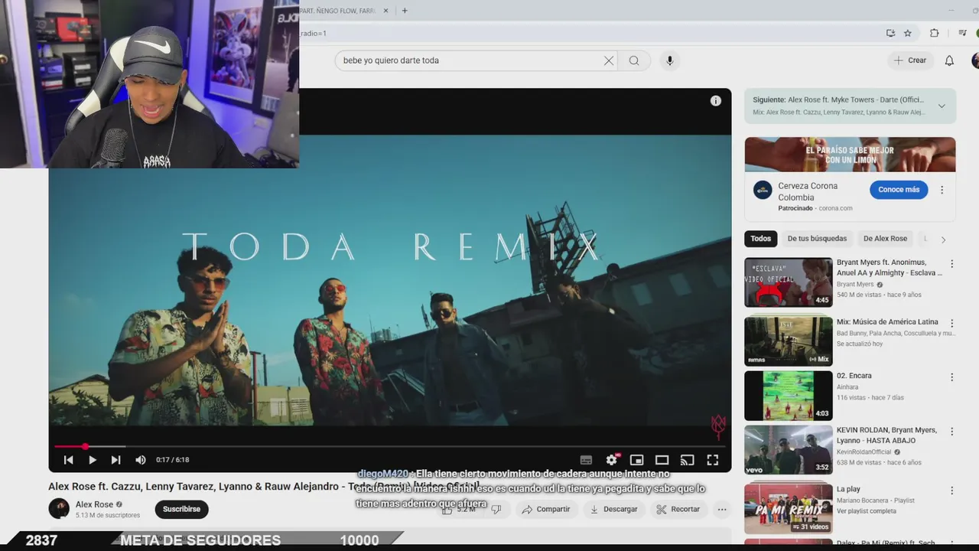Expand the Siguiente mix playlist panel
This screenshot has height=551, width=979.
[942, 106]
